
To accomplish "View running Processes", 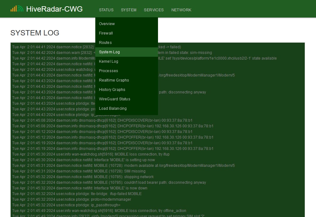I will [108, 71].
